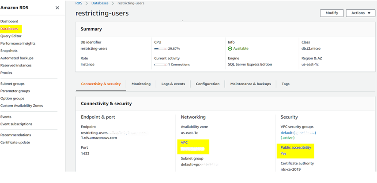Open Event subscriptions page

(x=16, y=124)
